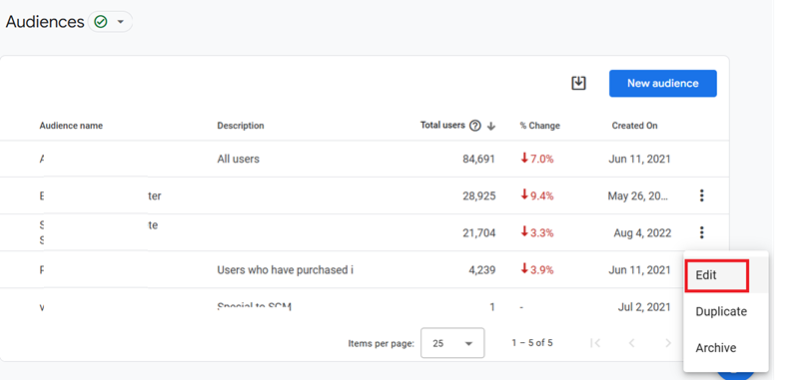Click the Audience name column header
Viewport: 799px width, 380px height.
tap(71, 126)
